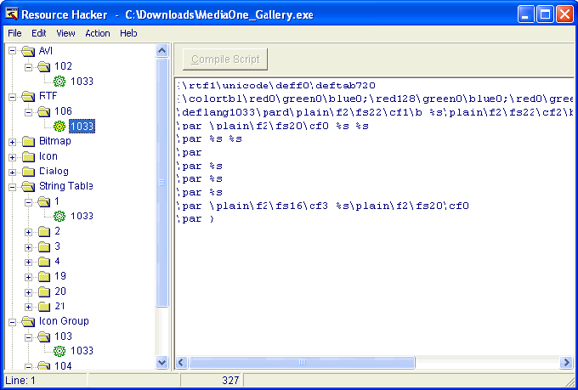The width and height of the screenshot is (578, 390).
Task: Click the Compile Script button
Action: tap(225, 59)
